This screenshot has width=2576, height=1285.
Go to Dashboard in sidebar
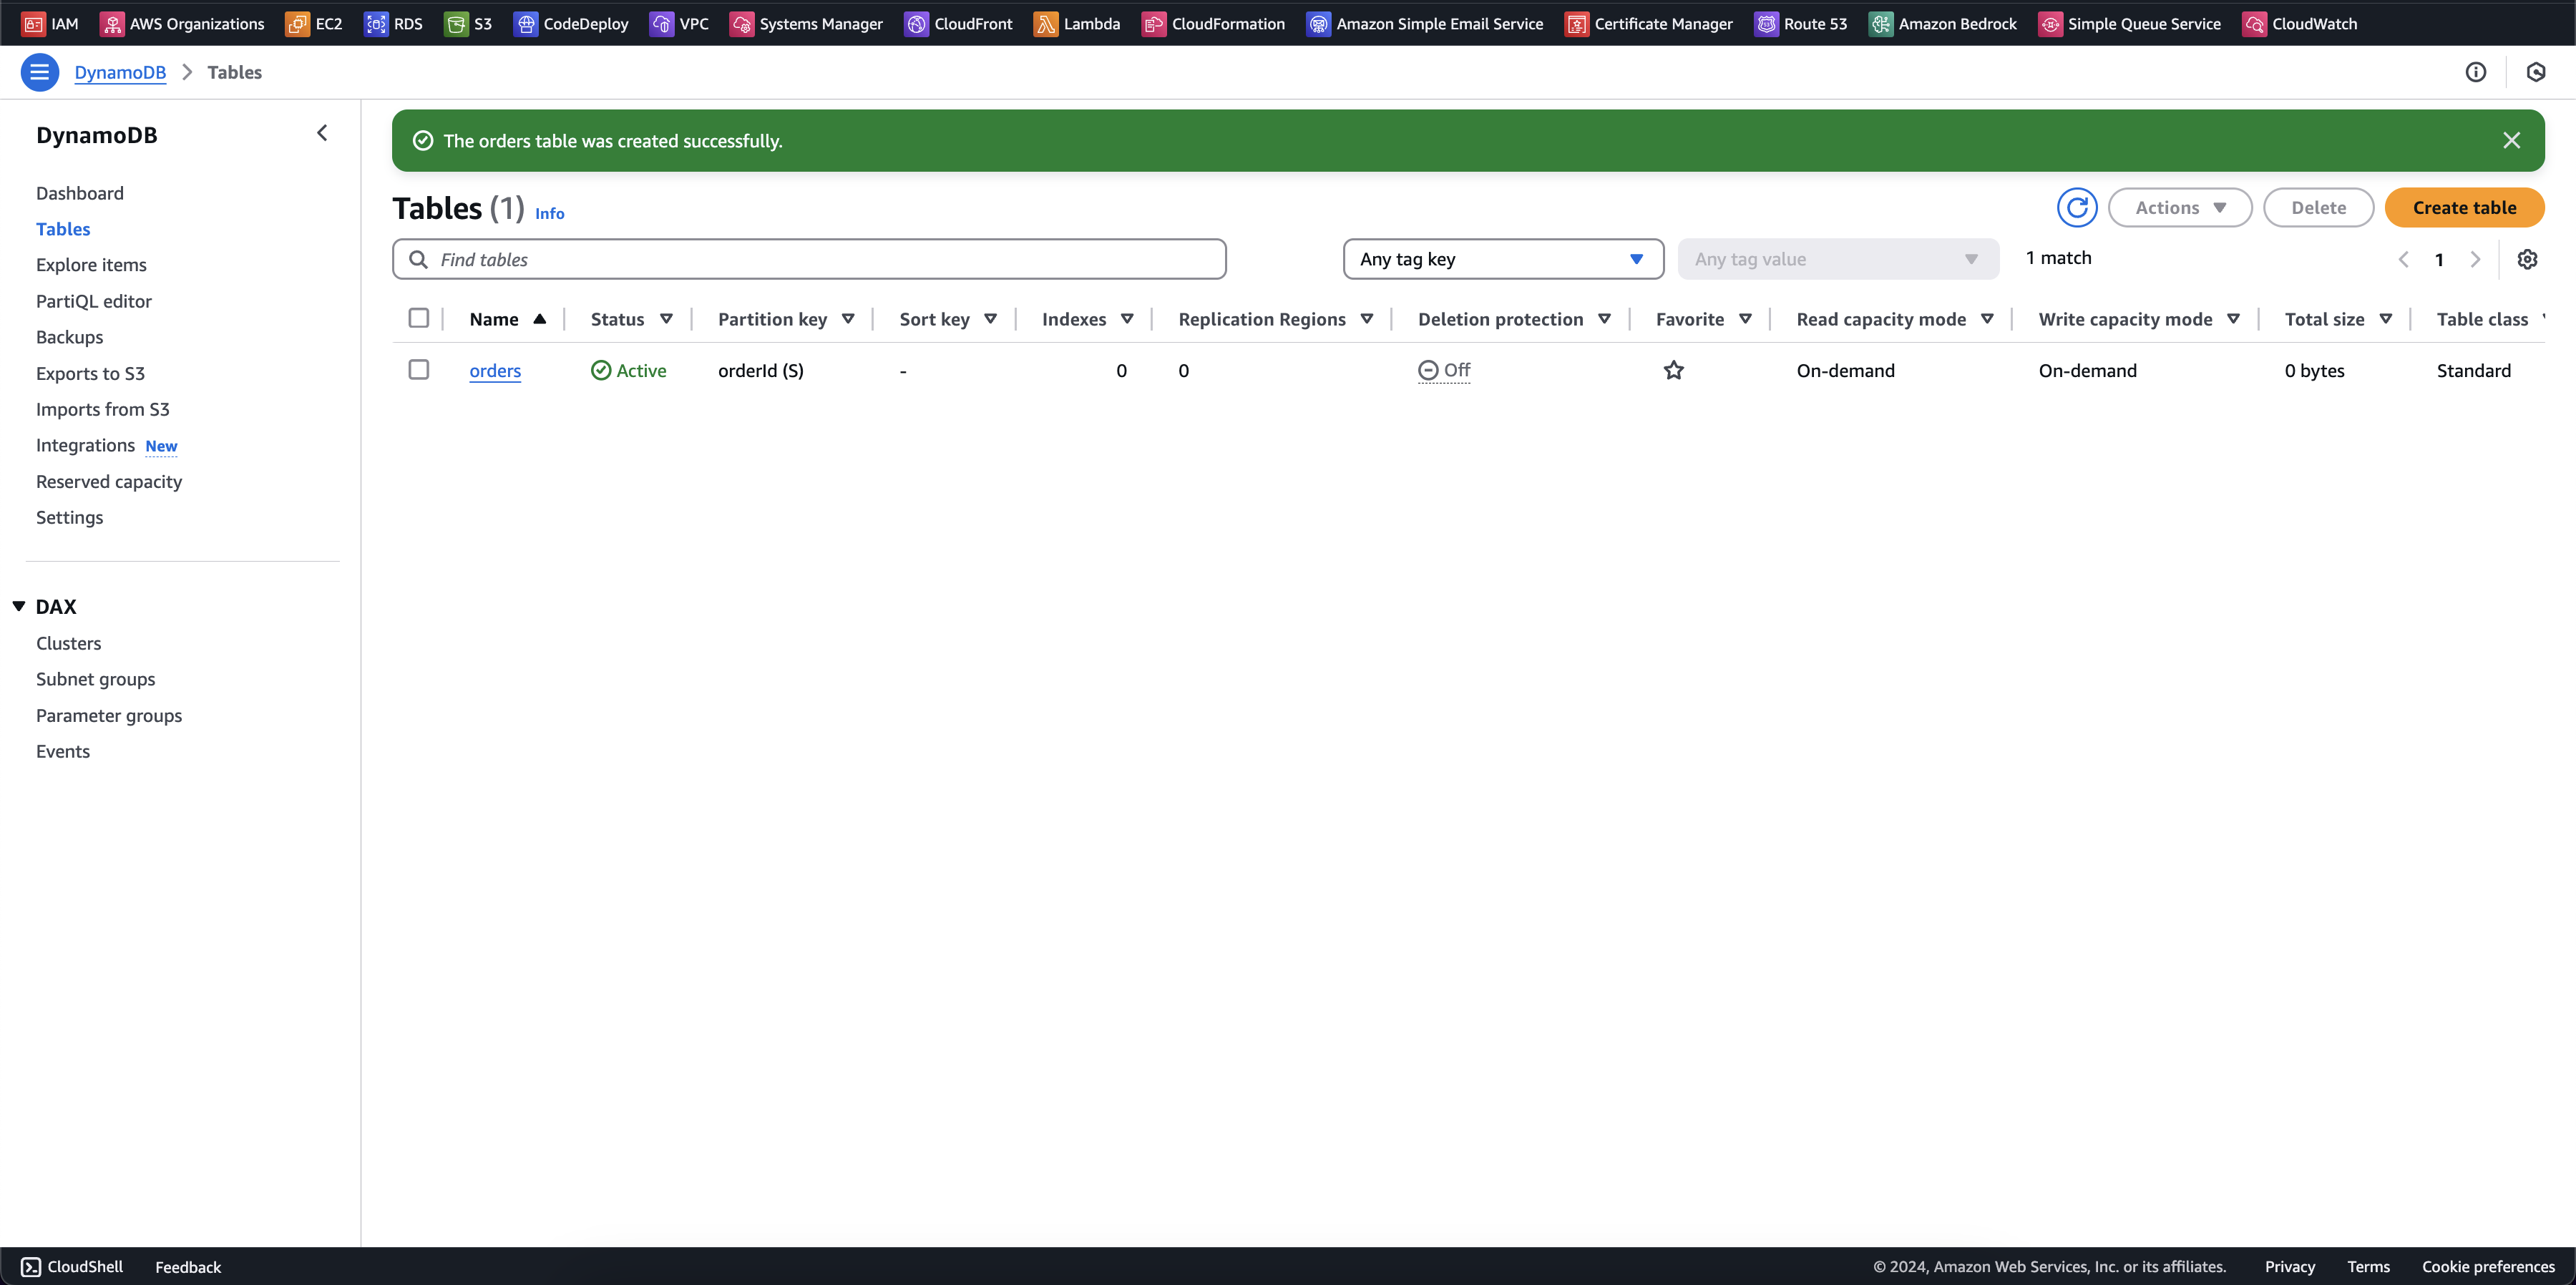(x=80, y=194)
